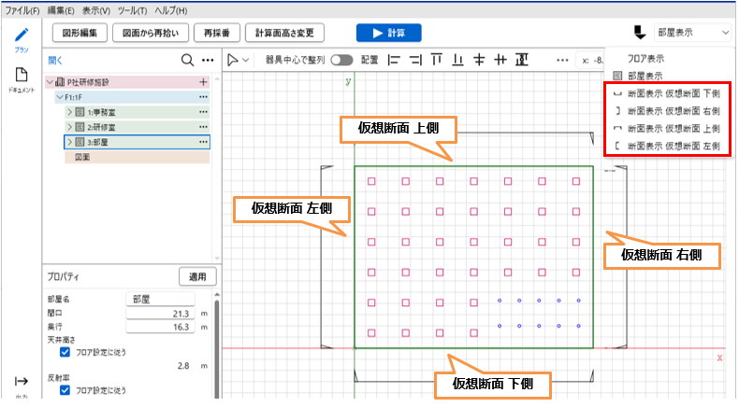Image resolution: width=739 pixels, height=407 pixels.
Task: Collapse the F1:1F floor node
Action: (x=58, y=97)
